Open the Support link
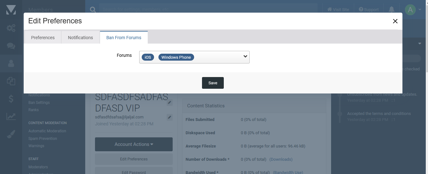 (x=369, y=9)
